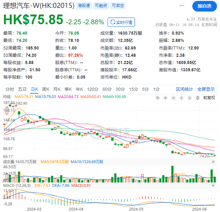Click the DEA:-7.96 indicator value
The image size is (220, 212).
click(61, 186)
